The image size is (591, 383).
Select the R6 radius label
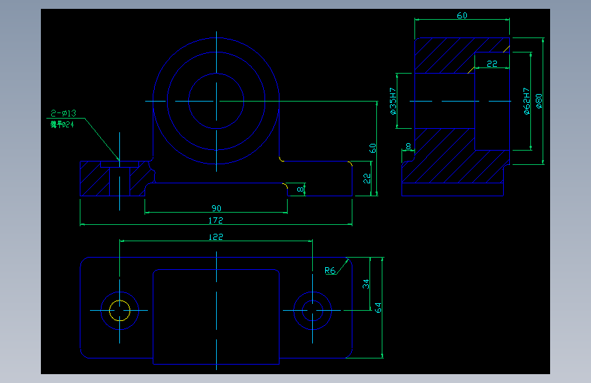[x=330, y=271]
